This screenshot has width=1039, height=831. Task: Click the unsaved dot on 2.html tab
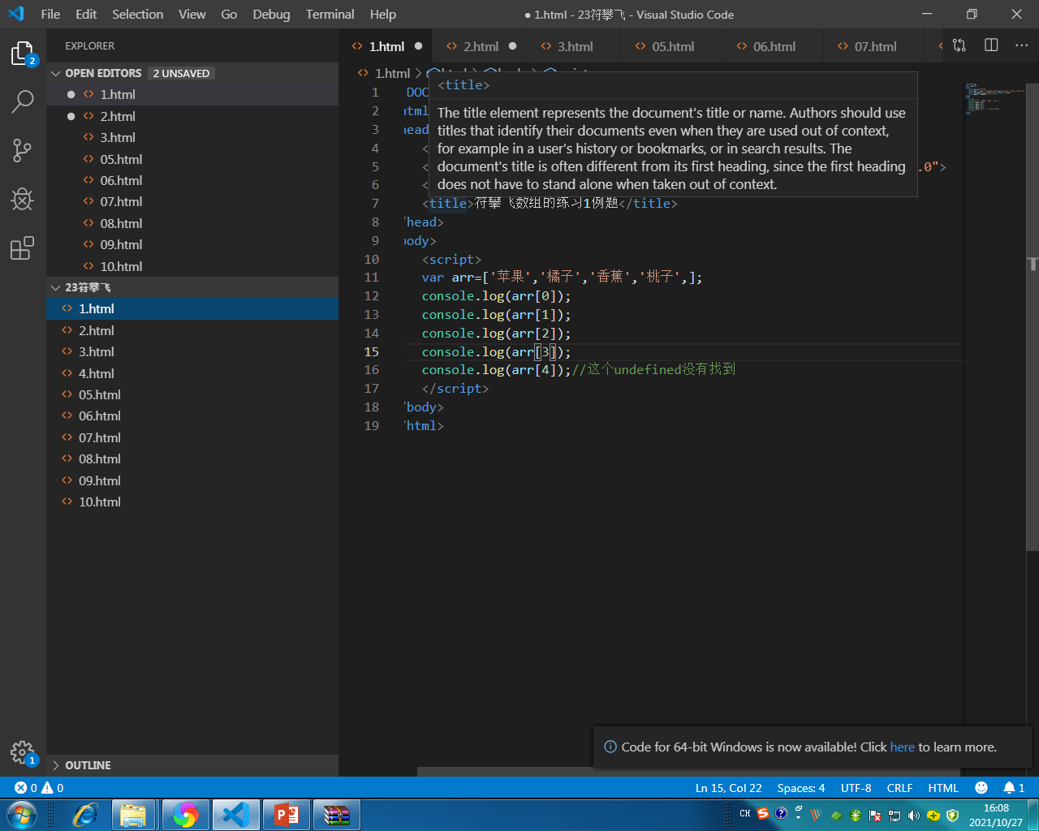click(x=513, y=46)
